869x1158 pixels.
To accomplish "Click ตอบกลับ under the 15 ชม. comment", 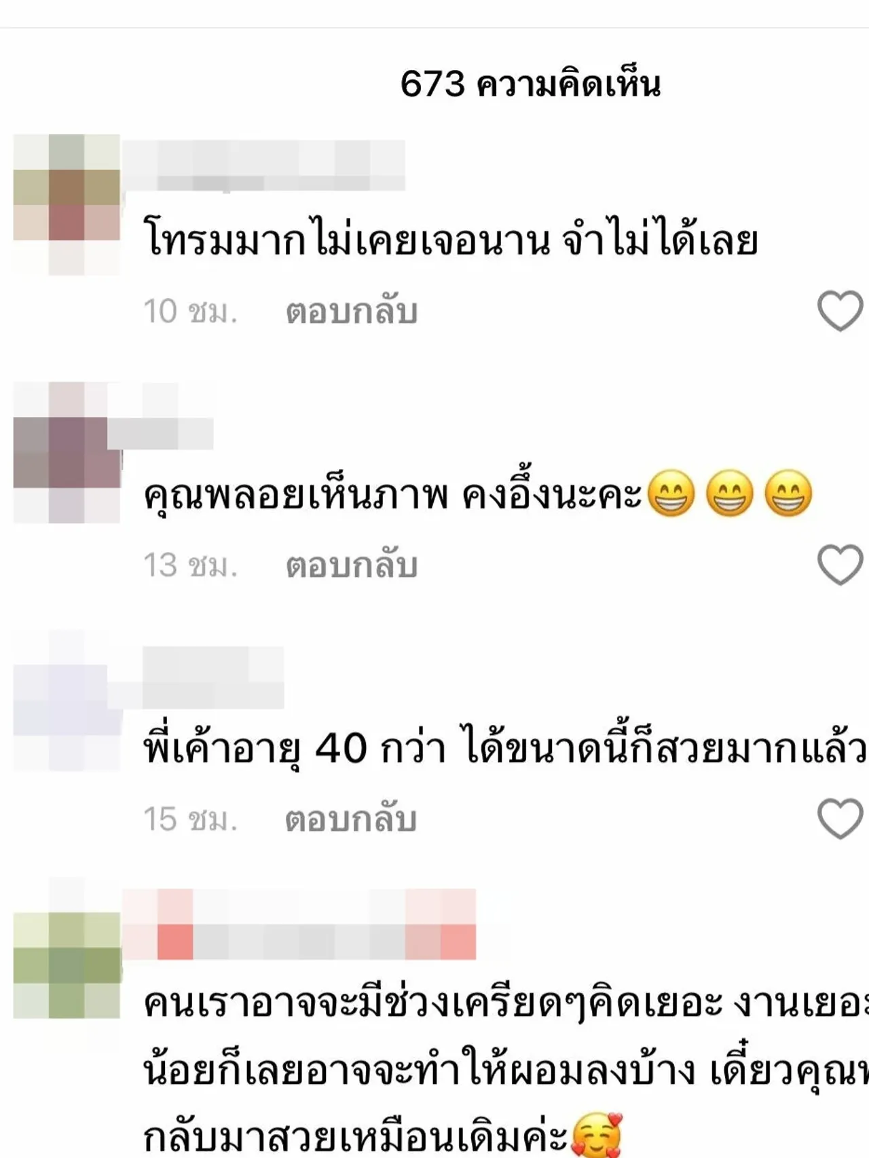I will [x=351, y=820].
